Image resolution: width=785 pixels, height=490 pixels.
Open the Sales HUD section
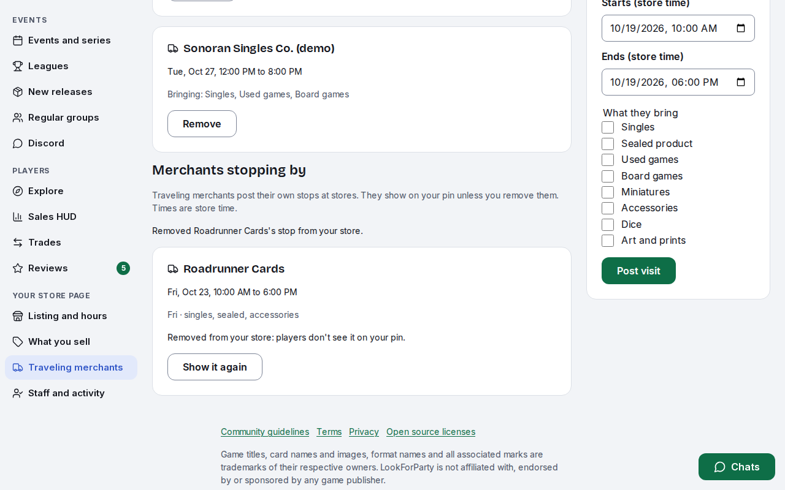click(71, 217)
